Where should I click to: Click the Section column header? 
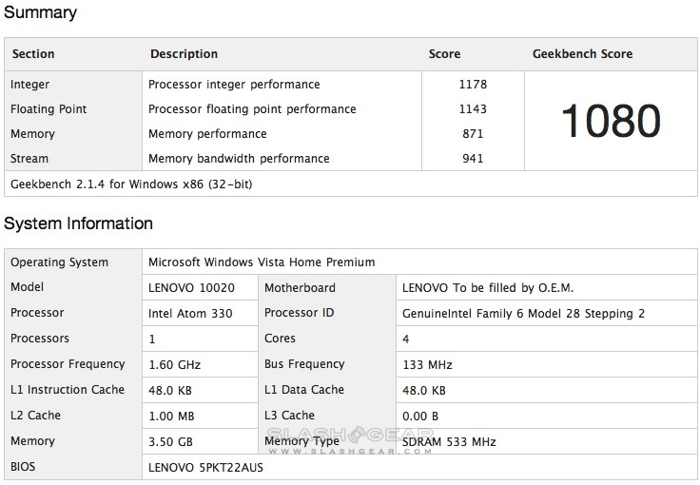(x=32, y=54)
